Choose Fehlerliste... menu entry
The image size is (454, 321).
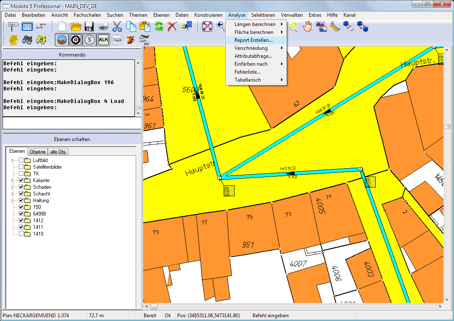click(x=256, y=72)
